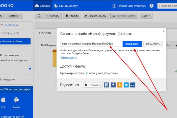Image resolution: width=177 pixels, height=118 pixels.
Task: Click the Посмотреть button
Action: click(153, 44)
